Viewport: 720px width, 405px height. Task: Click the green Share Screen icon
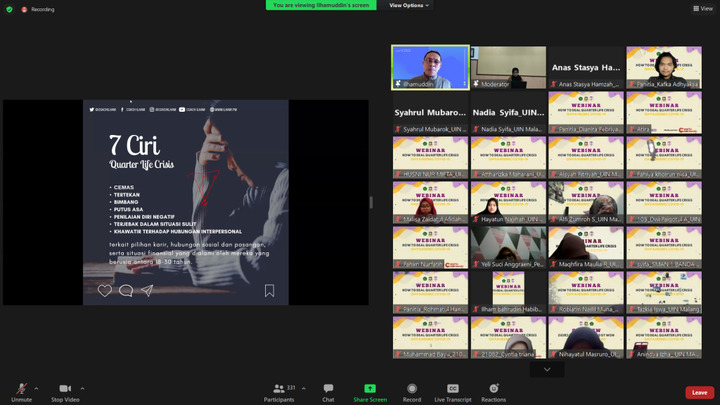point(370,389)
